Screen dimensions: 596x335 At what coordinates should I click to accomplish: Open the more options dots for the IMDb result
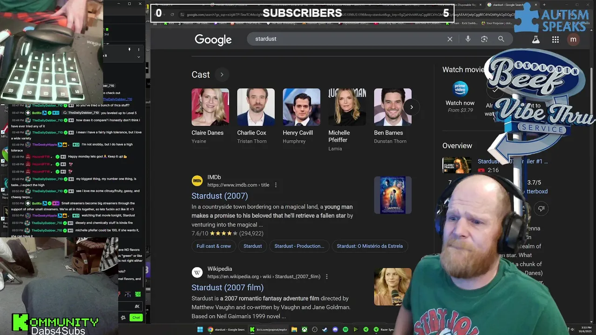point(276,185)
